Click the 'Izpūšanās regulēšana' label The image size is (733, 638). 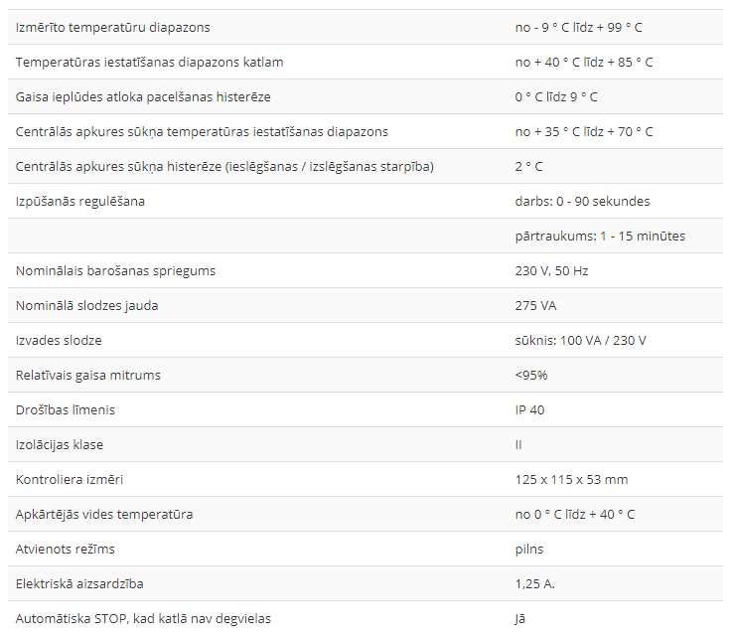click(x=80, y=201)
